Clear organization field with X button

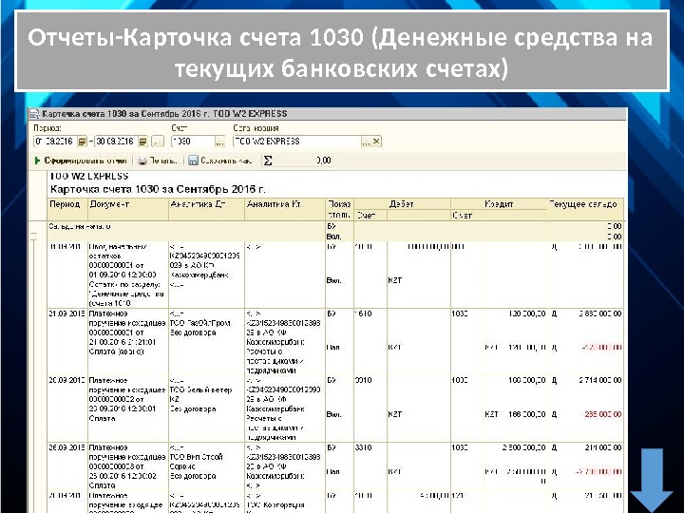click(x=376, y=142)
